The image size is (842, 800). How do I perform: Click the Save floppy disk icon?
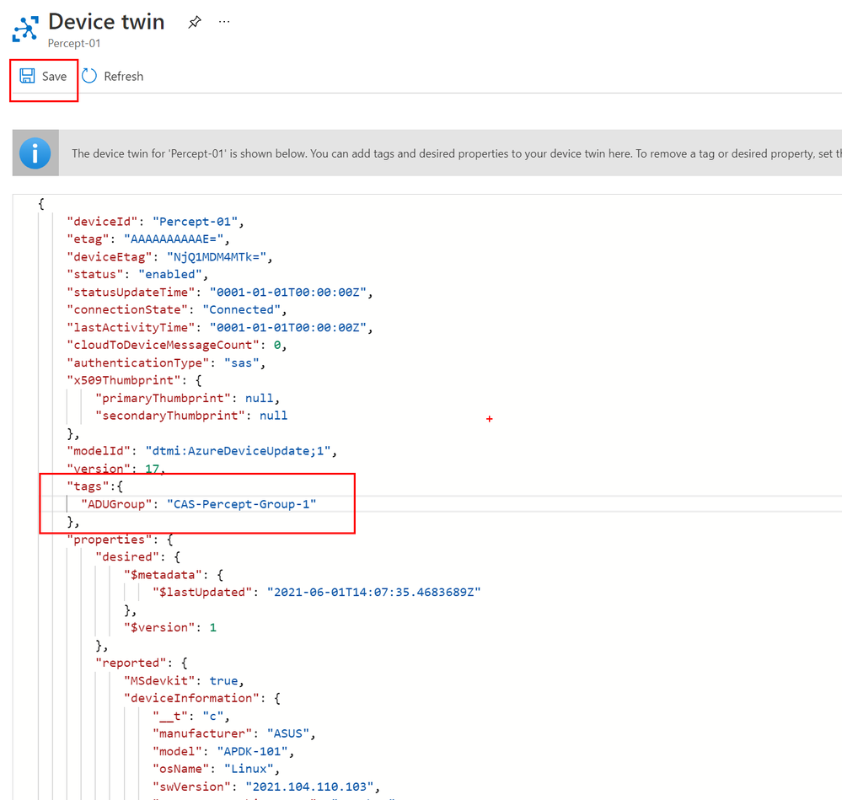tap(27, 76)
